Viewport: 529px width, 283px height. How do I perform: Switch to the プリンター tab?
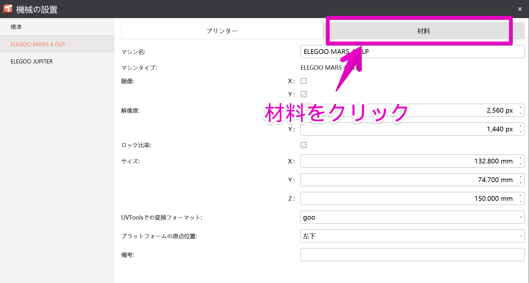click(x=222, y=31)
